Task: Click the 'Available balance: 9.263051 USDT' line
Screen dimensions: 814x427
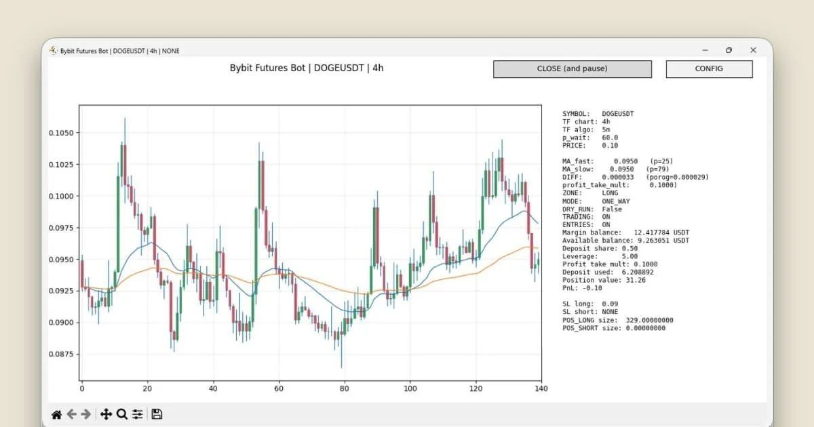Action: tap(626, 241)
